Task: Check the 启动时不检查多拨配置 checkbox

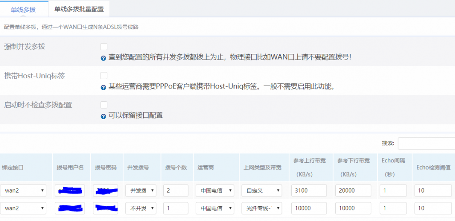Action: tap(104, 105)
